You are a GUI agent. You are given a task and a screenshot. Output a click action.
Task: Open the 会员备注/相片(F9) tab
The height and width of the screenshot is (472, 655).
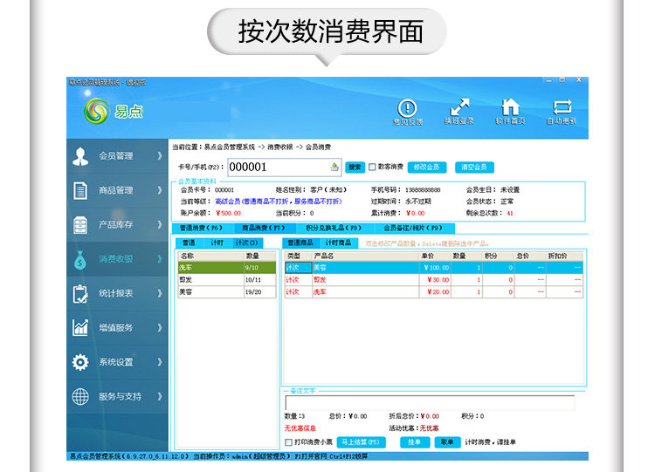coord(413,228)
